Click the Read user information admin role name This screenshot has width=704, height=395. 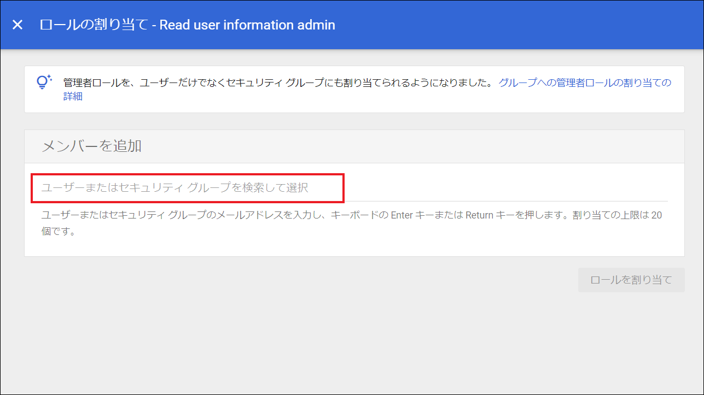pos(247,25)
